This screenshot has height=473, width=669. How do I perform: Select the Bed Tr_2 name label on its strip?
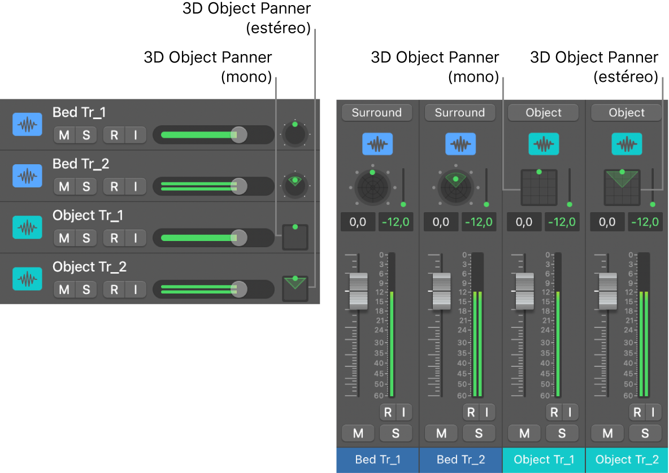pos(460,460)
